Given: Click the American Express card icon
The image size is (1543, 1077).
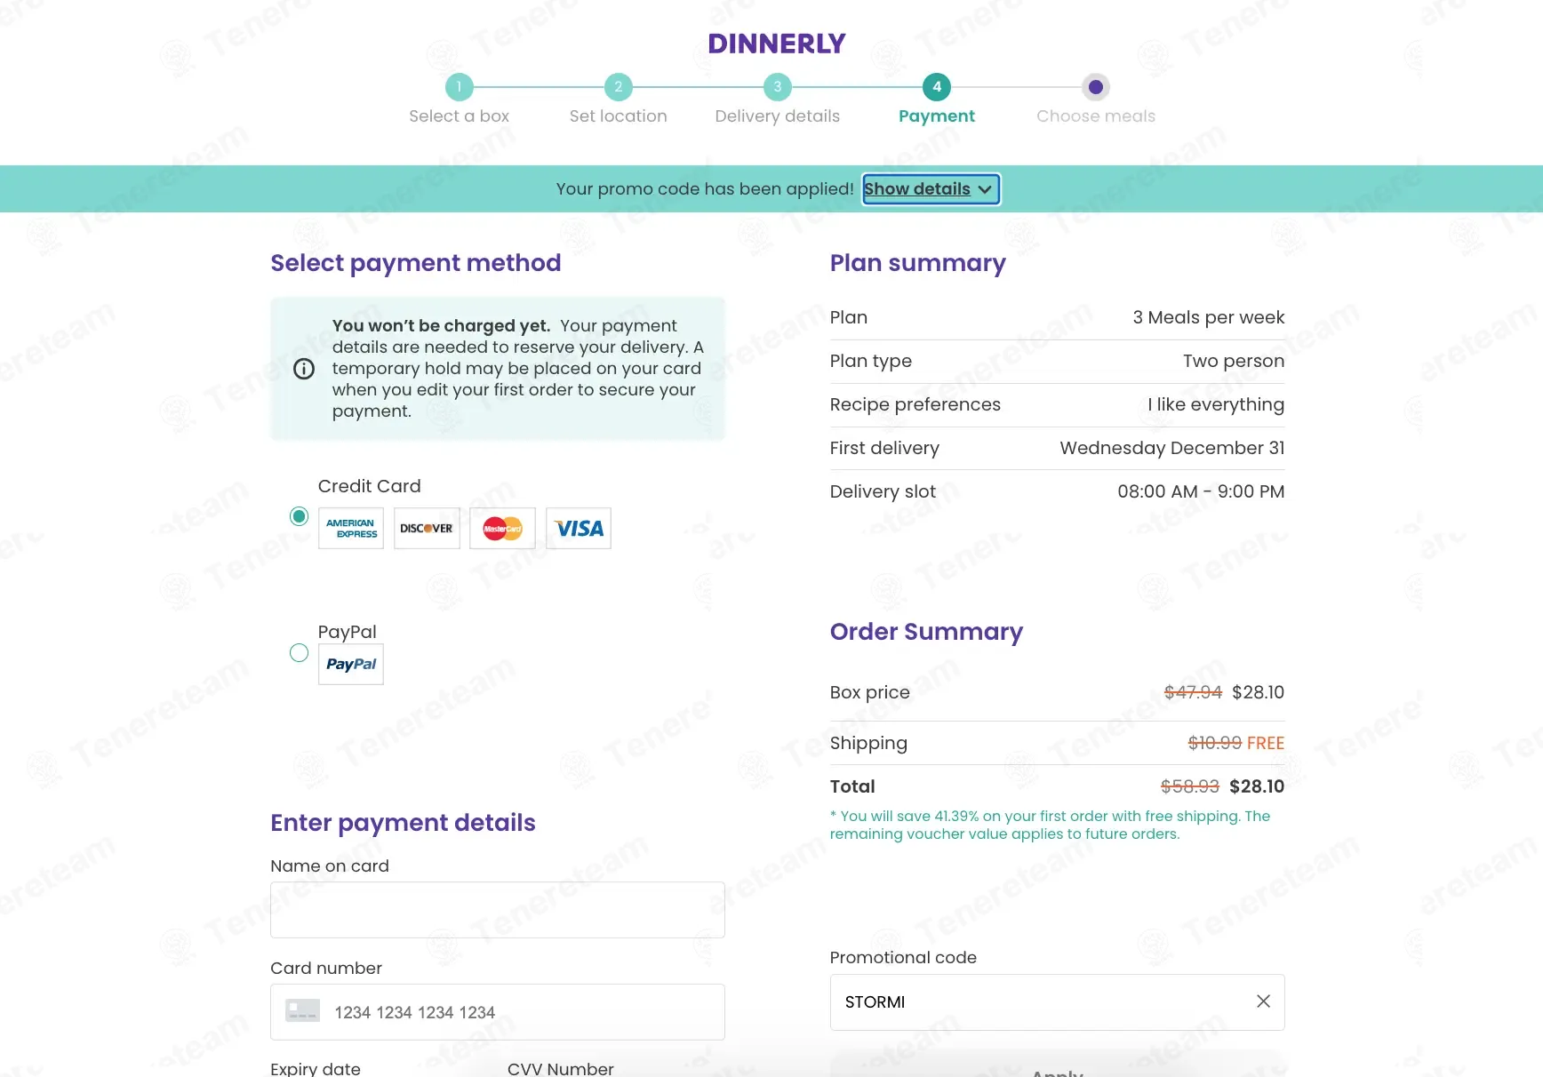Looking at the screenshot, I should 351,528.
